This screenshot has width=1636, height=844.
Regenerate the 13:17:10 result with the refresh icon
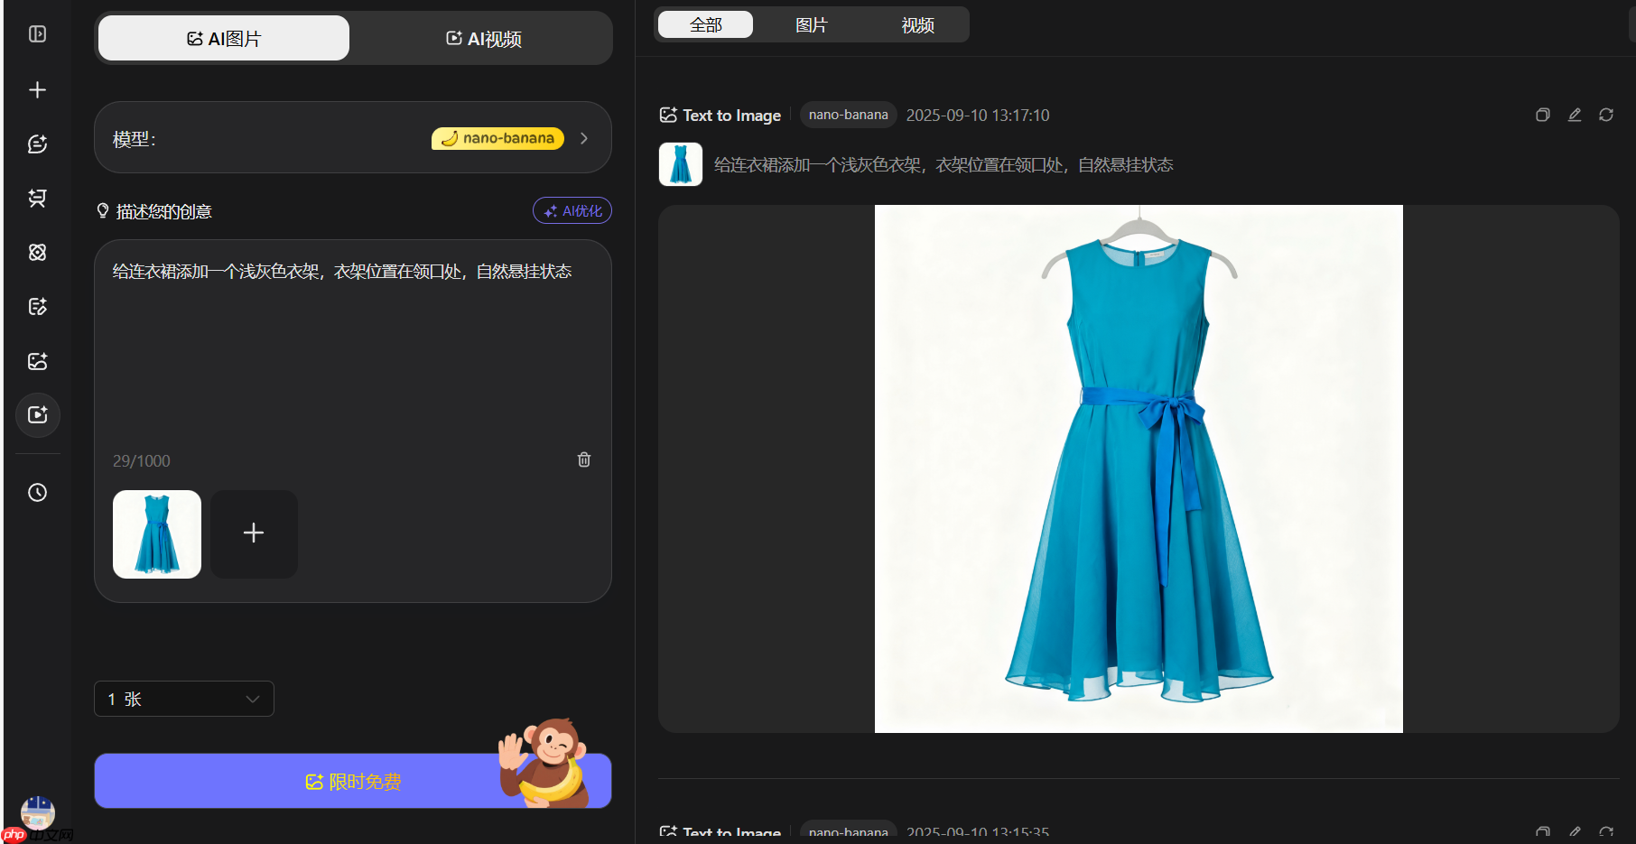(x=1606, y=115)
